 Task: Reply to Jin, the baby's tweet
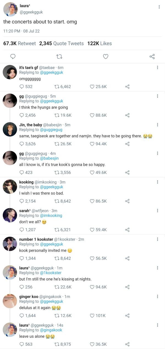[x=22, y=144]
